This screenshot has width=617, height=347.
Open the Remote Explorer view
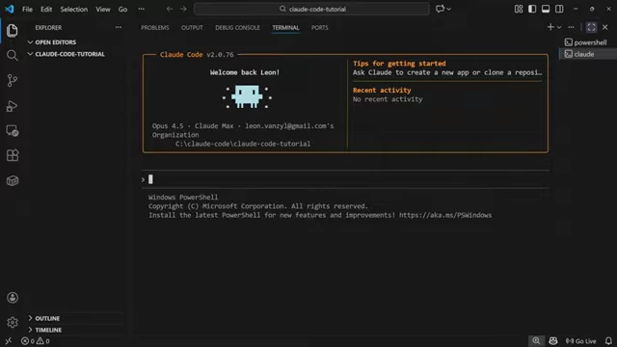(x=13, y=131)
